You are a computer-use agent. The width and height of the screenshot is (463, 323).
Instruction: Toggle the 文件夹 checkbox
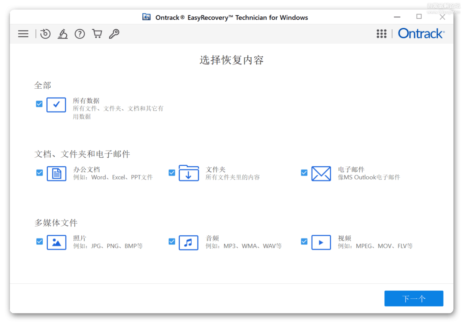(172, 173)
